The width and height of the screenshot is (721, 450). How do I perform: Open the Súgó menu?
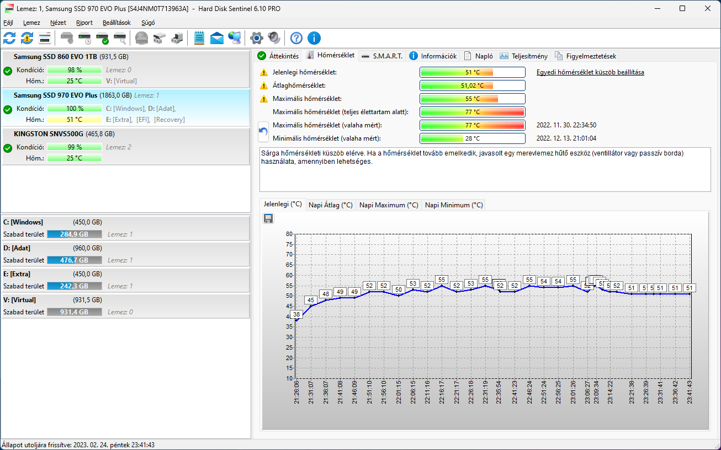[x=148, y=23]
